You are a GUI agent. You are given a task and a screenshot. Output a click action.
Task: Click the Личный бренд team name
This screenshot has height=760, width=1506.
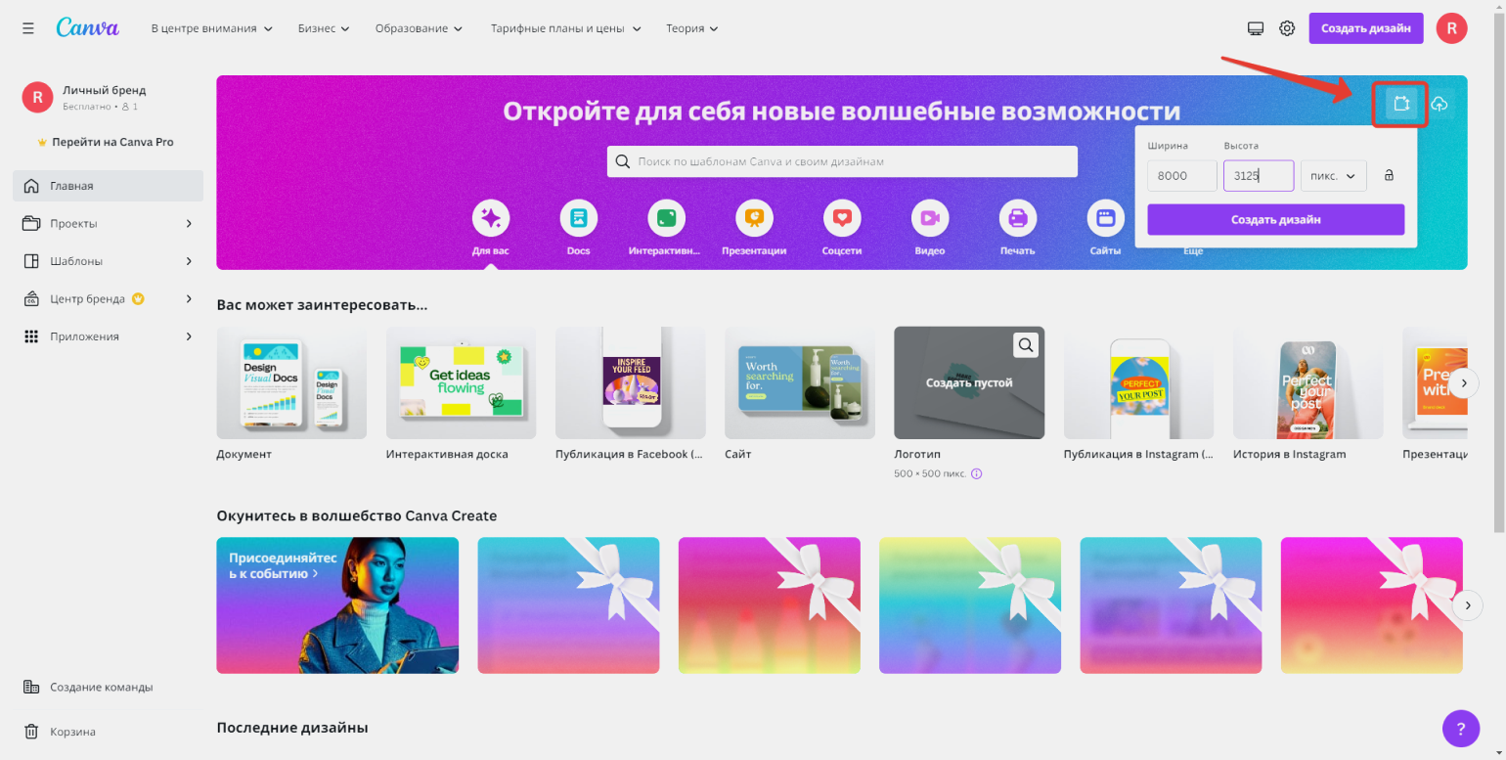(105, 90)
